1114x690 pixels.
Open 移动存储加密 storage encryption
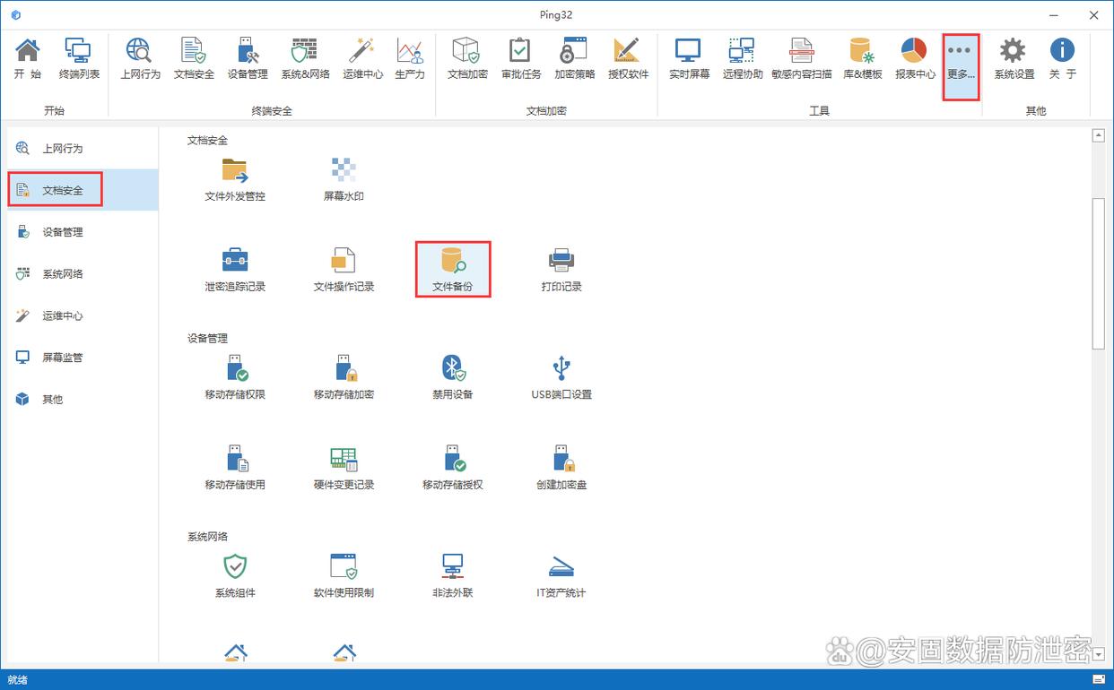[344, 375]
